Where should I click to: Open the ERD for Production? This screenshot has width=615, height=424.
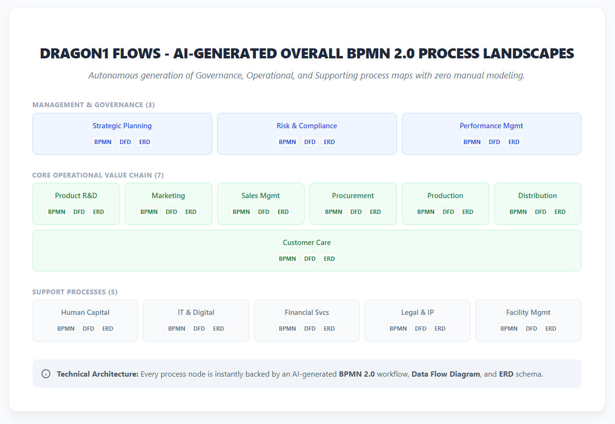pos(467,212)
